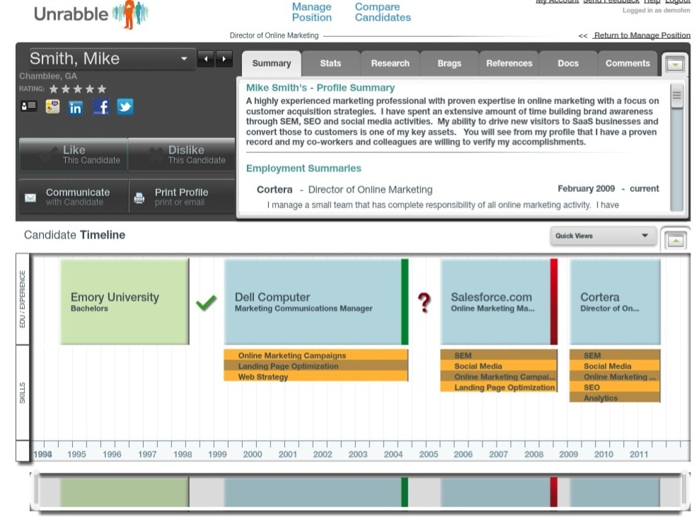Image resolution: width=699 pixels, height=517 pixels.
Task: Dislike this candidate
Action: click(x=181, y=155)
